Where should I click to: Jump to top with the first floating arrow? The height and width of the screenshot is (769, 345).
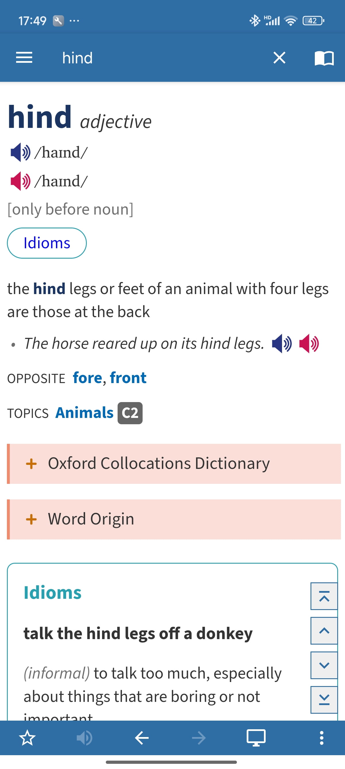324,596
